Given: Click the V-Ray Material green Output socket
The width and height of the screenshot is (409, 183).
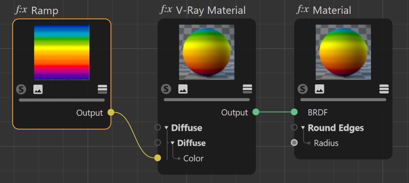Looking at the screenshot, I should click(256, 112).
